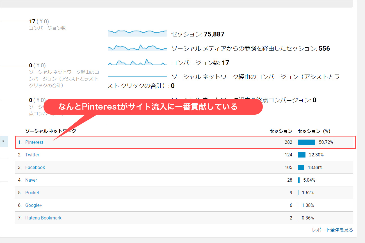The height and width of the screenshot is (243, 365).
Task: Click the コンバージョン数 sparkline chart
Action: [x=138, y=62]
